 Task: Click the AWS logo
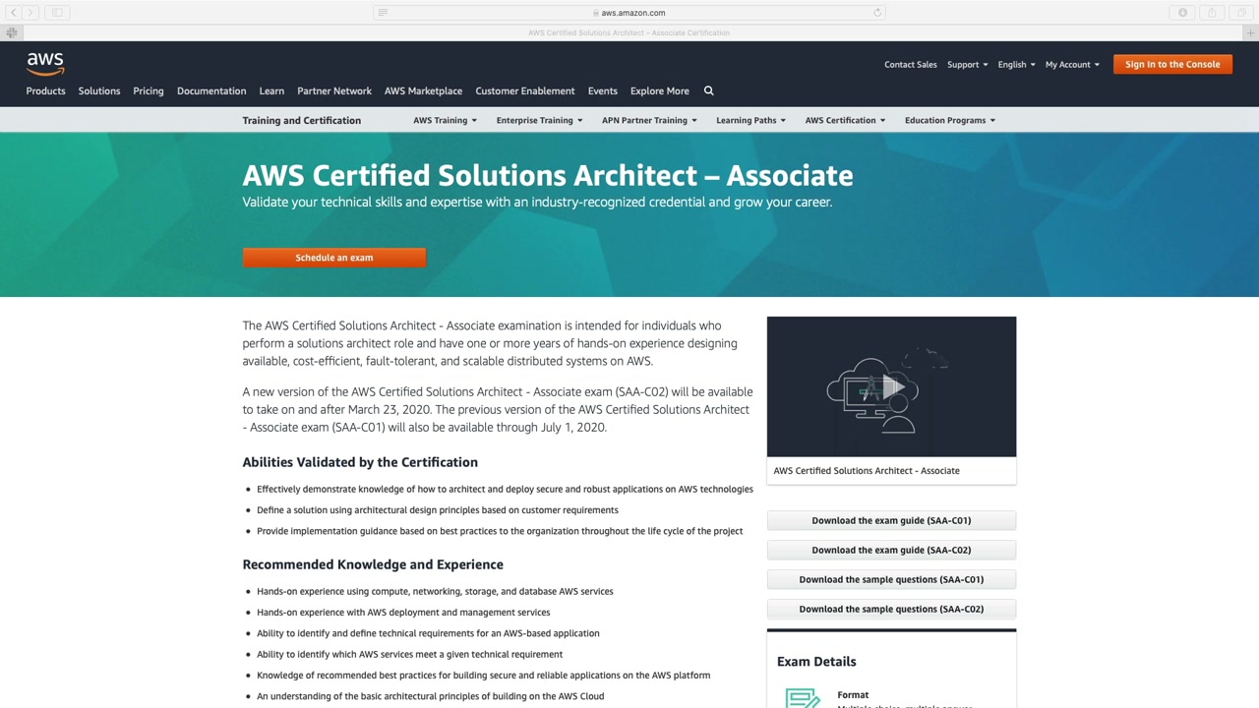(45, 64)
